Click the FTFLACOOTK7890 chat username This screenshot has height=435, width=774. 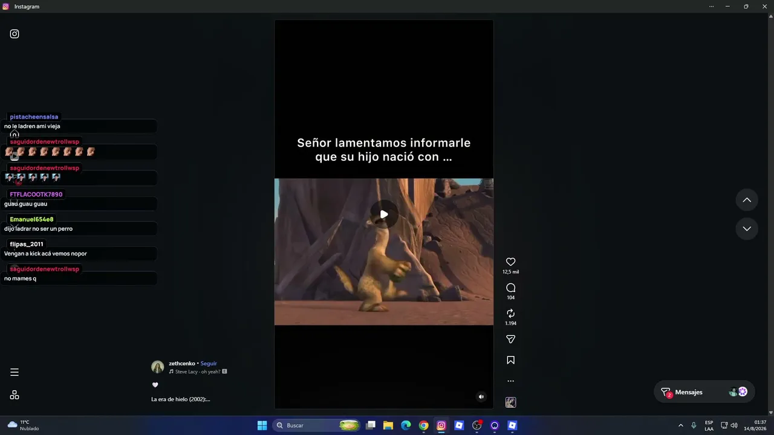36,195
